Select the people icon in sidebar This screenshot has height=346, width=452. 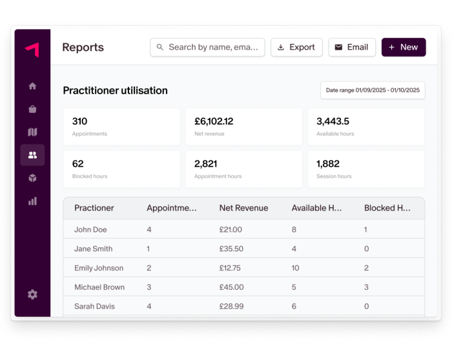pos(32,155)
